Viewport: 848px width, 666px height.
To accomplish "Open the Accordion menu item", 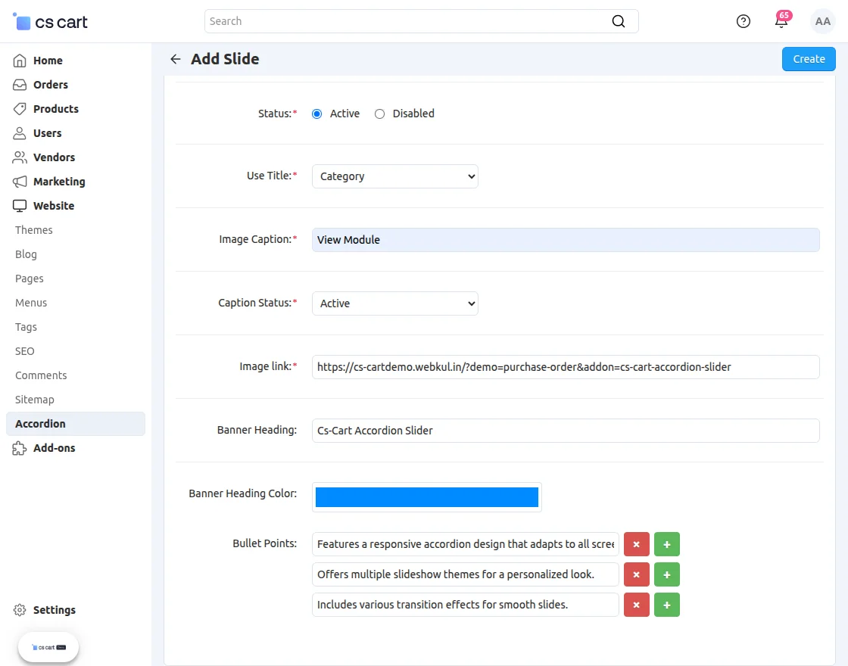I will coord(40,424).
